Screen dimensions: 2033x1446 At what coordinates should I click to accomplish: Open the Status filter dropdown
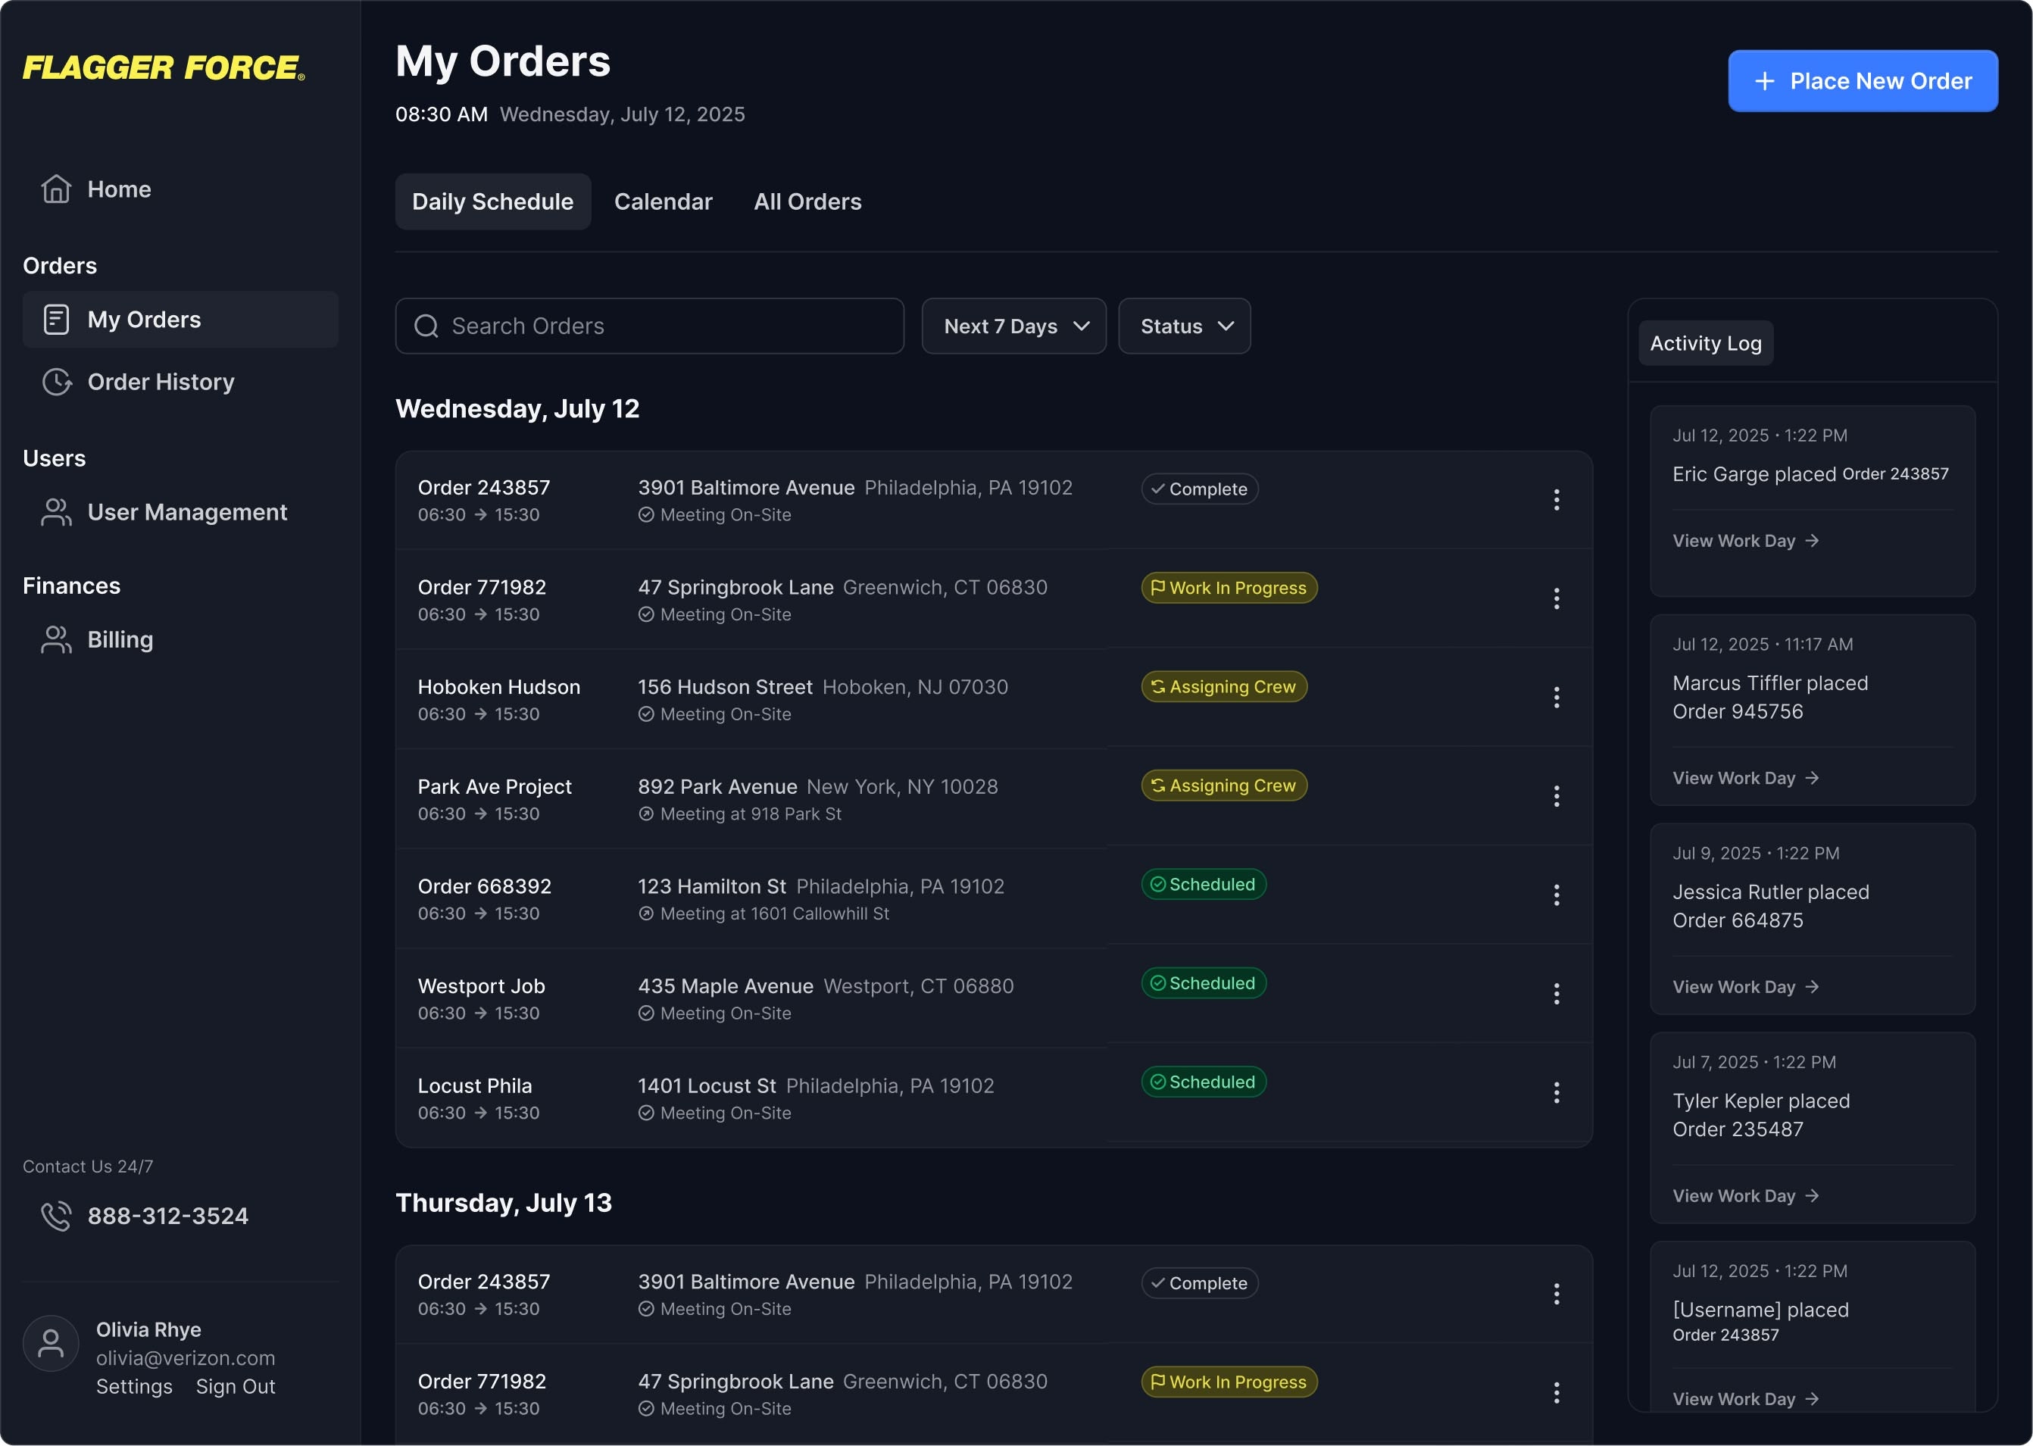(x=1184, y=326)
